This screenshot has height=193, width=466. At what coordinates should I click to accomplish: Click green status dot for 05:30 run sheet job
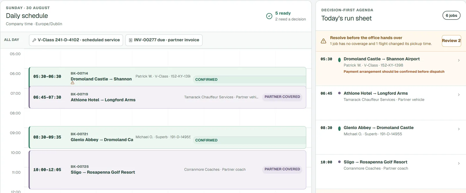pyautogui.click(x=339, y=60)
